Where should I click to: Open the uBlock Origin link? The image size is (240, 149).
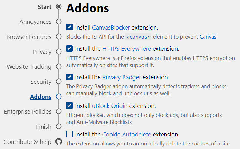click(x=110, y=106)
